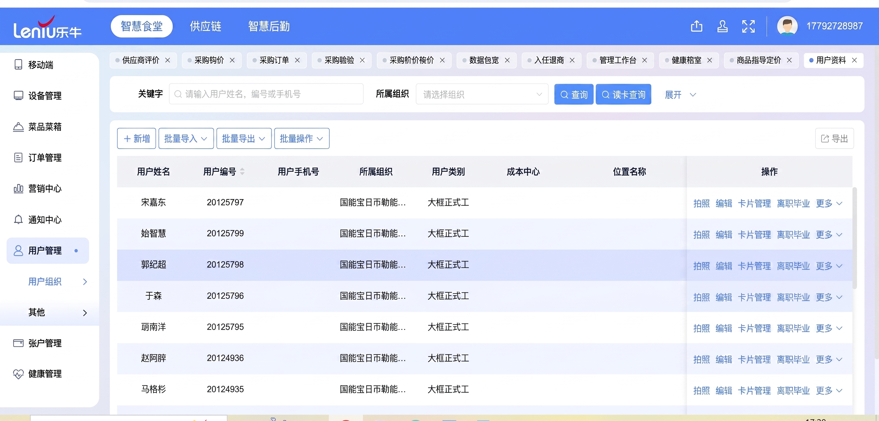This screenshot has height=421, width=879.
Task: Close the 采购订单 tab
Action: point(297,60)
